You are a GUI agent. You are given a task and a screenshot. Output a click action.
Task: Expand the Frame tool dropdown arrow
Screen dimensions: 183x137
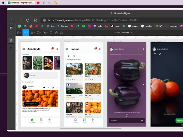[x=34, y=33]
